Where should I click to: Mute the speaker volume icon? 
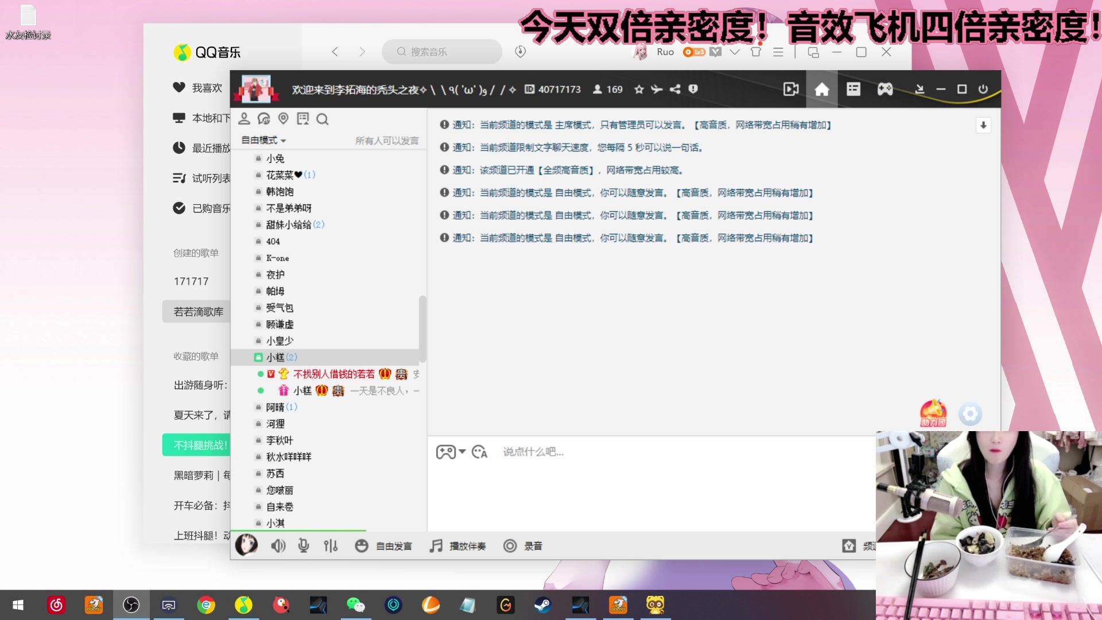pos(278,545)
